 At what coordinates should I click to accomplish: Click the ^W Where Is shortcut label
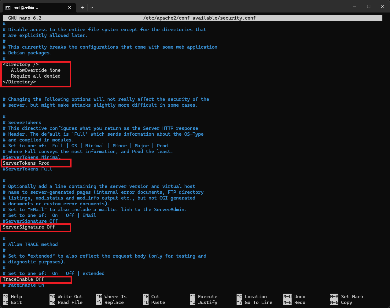[112, 297]
